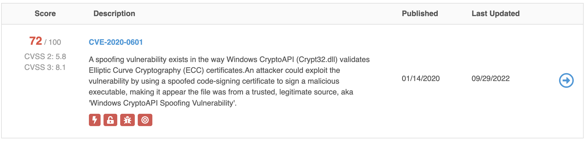Open the CVE-2020-0601 link
Viewport: 586px width, 141px height.
[116, 42]
